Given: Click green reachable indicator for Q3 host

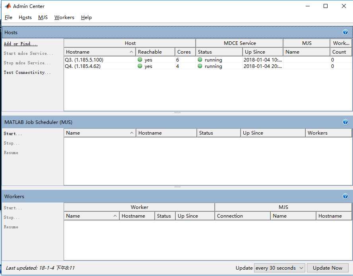Looking at the screenshot, I should pos(140,60).
